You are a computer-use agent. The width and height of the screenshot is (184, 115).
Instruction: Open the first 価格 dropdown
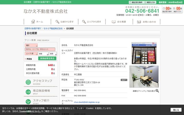coord(43,54)
